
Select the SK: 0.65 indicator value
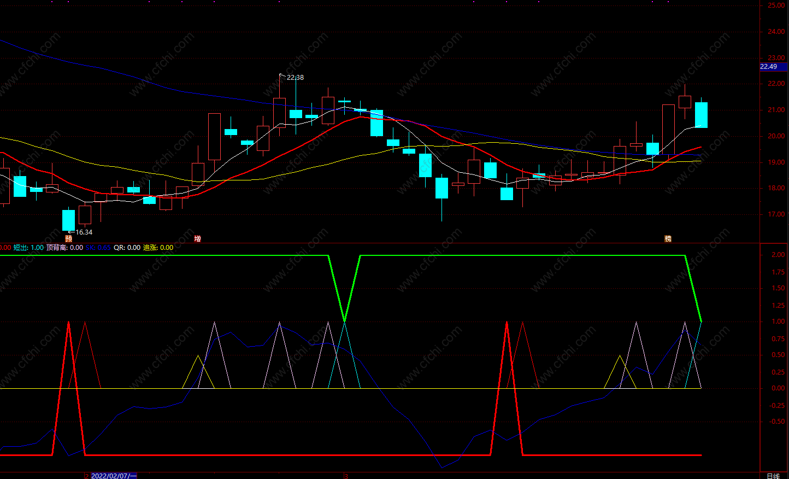[98, 248]
